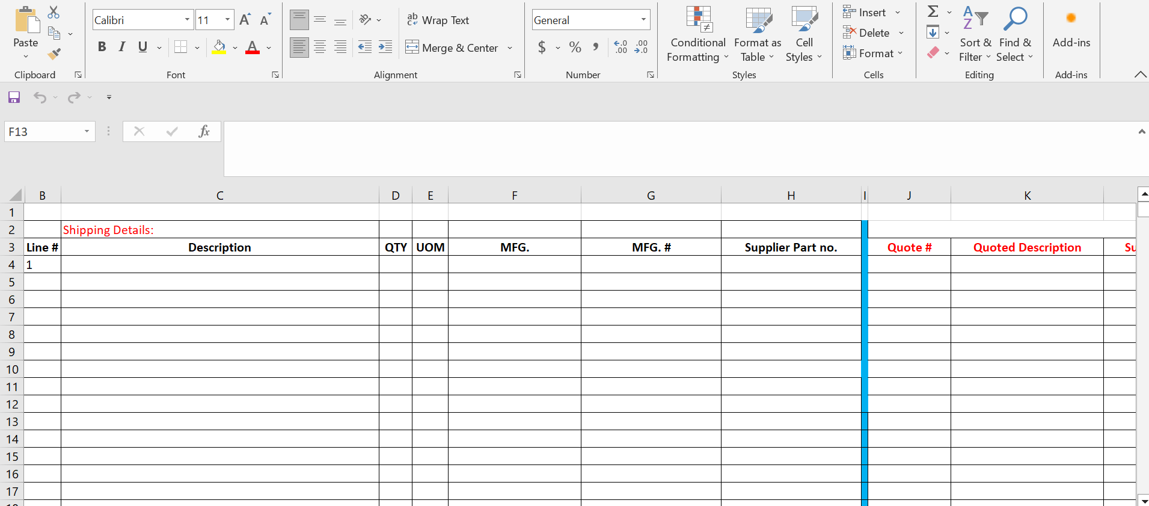Apply Comma Style number format
This screenshot has width=1149, height=506.
pyautogui.click(x=595, y=47)
